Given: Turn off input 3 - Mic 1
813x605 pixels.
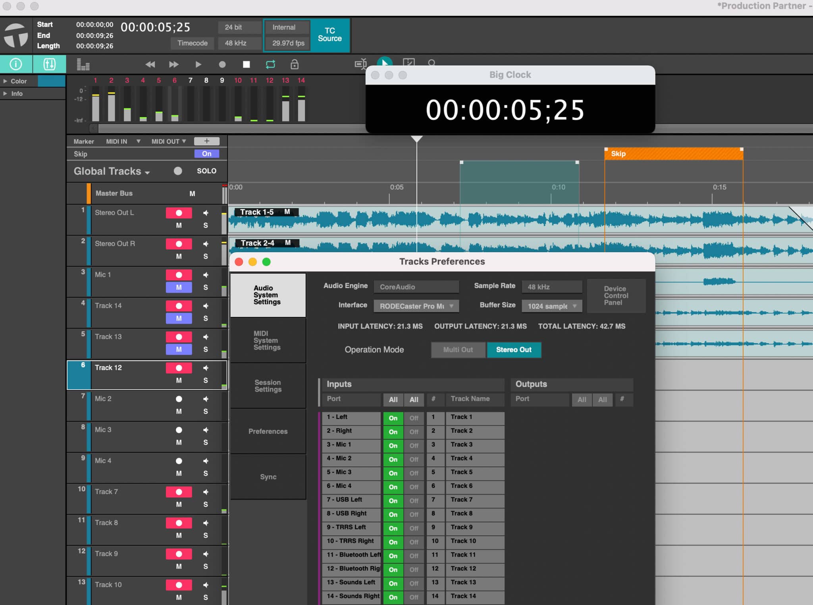Looking at the screenshot, I should click(414, 446).
